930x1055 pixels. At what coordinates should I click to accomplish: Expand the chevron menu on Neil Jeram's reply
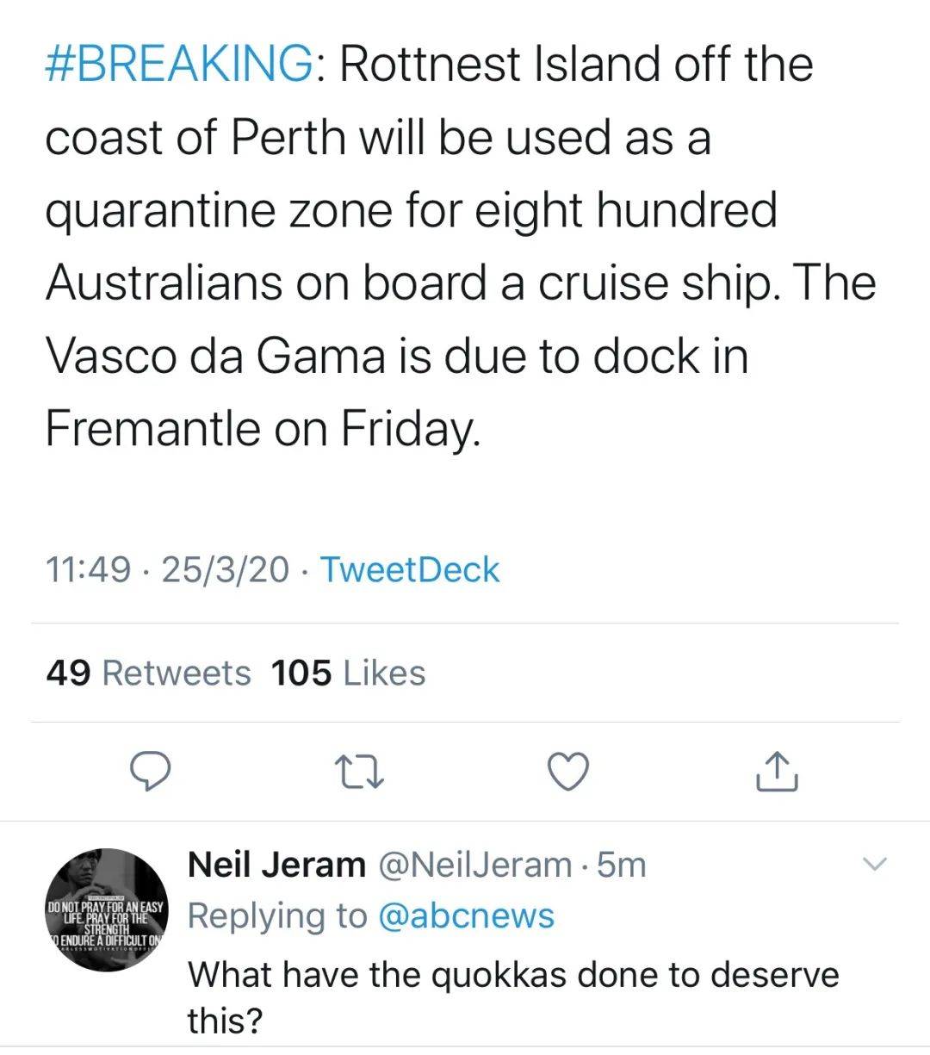pyautogui.click(x=874, y=864)
